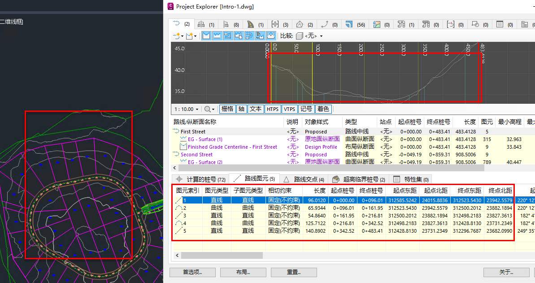Switch to the 路线交点 tab
The image size is (535, 283).
[x=304, y=179]
